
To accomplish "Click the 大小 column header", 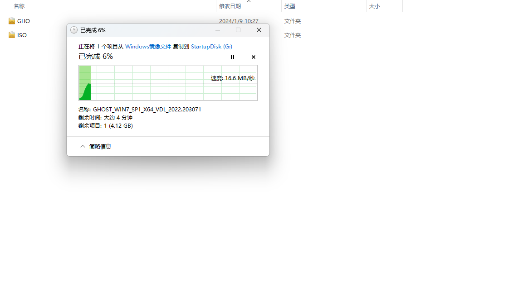I will [375, 6].
